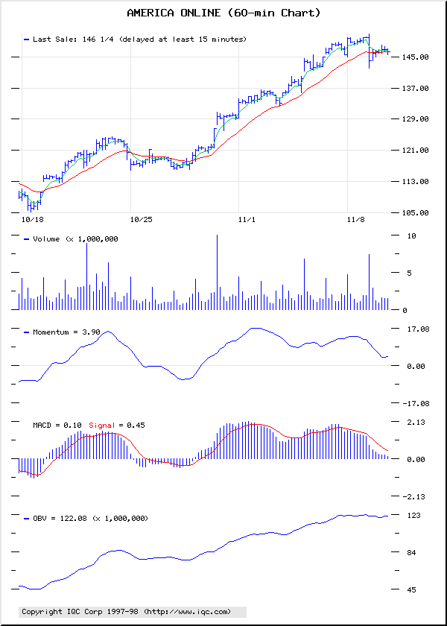The image size is (447, 626).
Task: Click the red "Signal = 0.45" label
Action: pyautogui.click(x=117, y=426)
